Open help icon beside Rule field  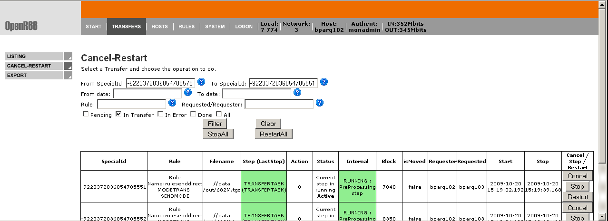[x=172, y=103]
